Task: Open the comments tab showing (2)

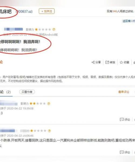Action: tap(5, 92)
